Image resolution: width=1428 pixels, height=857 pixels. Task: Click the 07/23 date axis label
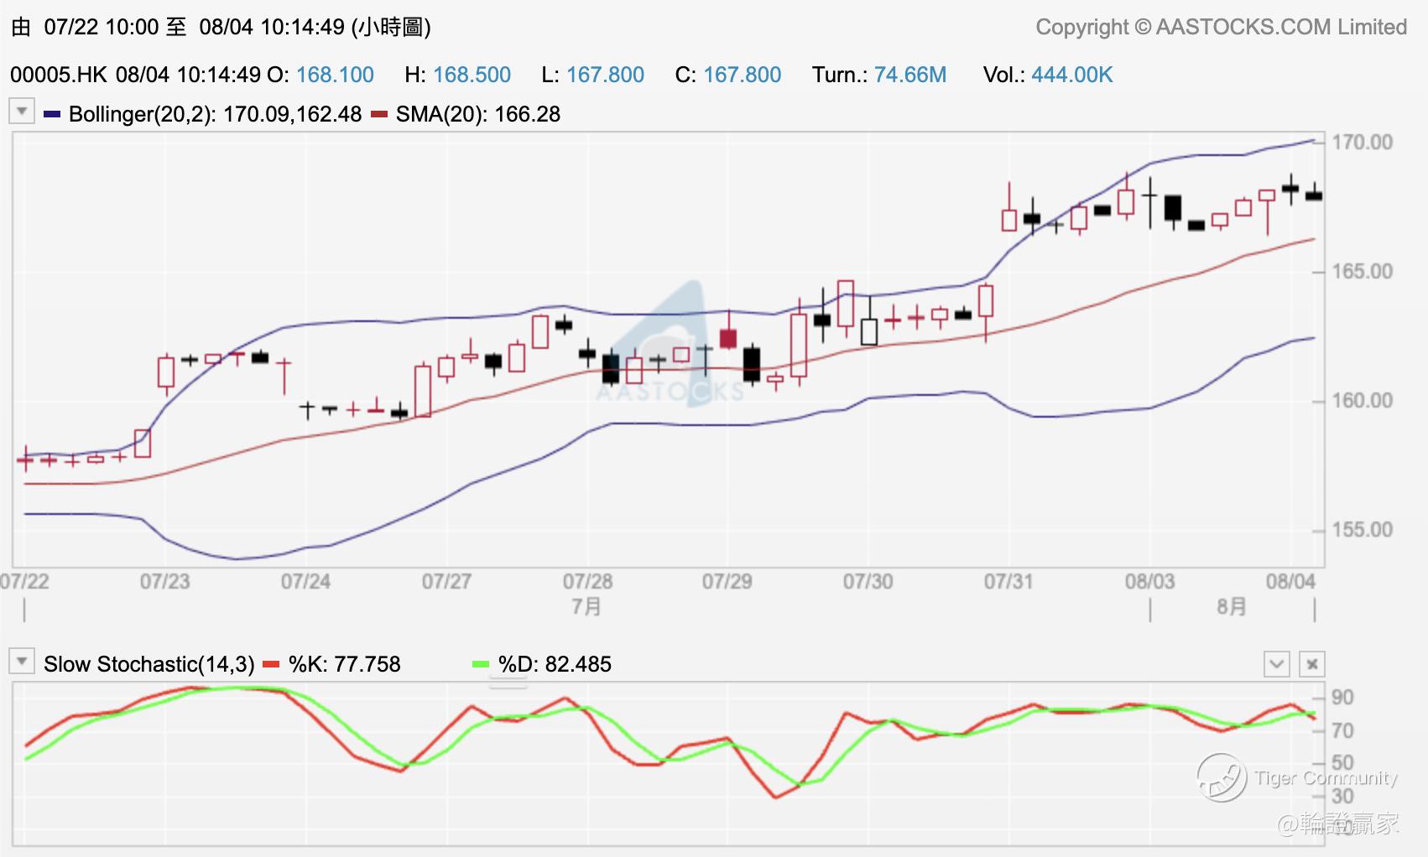click(164, 581)
